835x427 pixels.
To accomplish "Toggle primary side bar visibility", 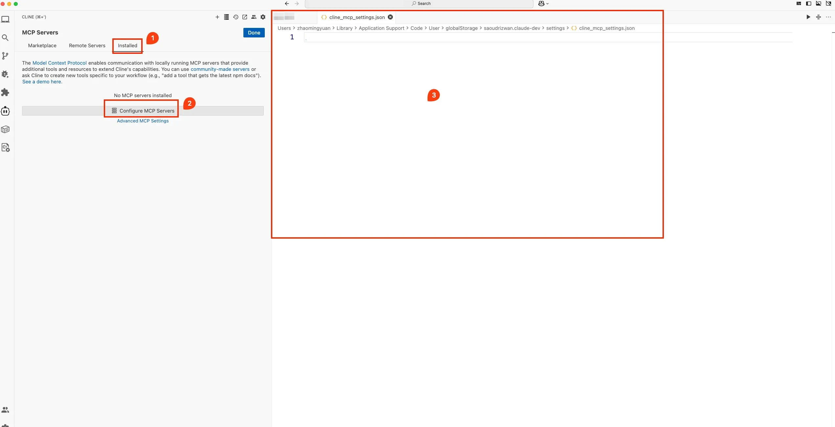I will coord(808,4).
